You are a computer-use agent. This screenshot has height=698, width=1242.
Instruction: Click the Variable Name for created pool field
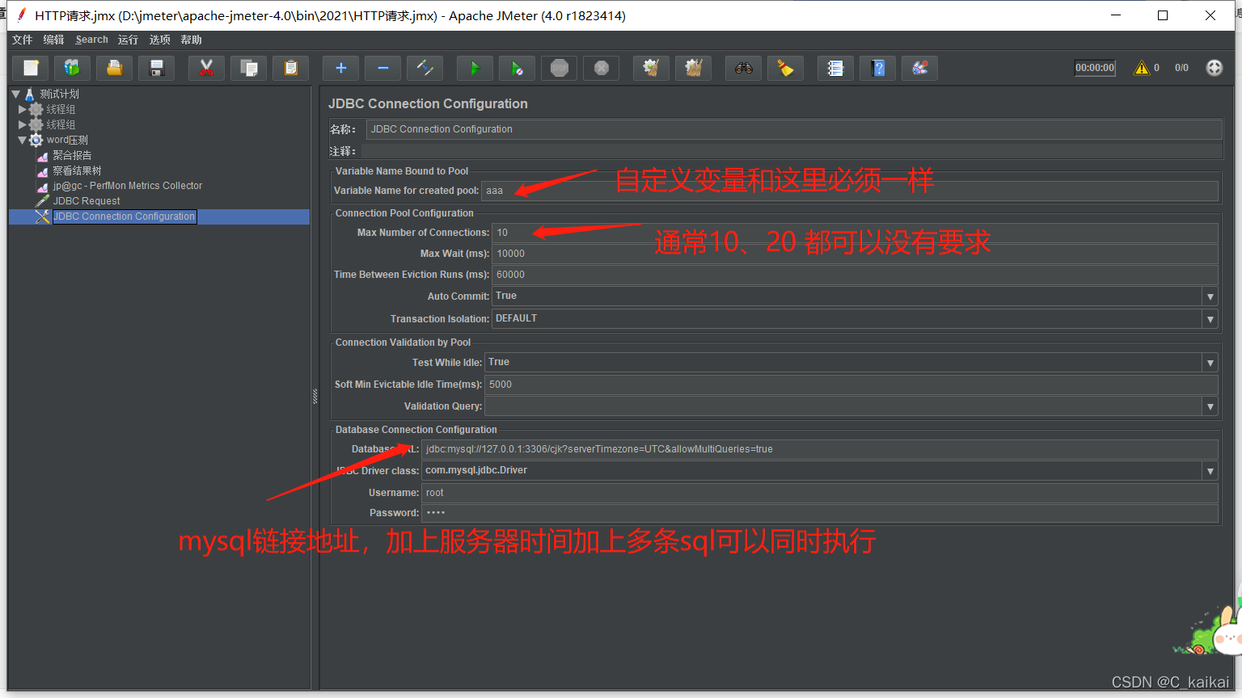[850, 191]
